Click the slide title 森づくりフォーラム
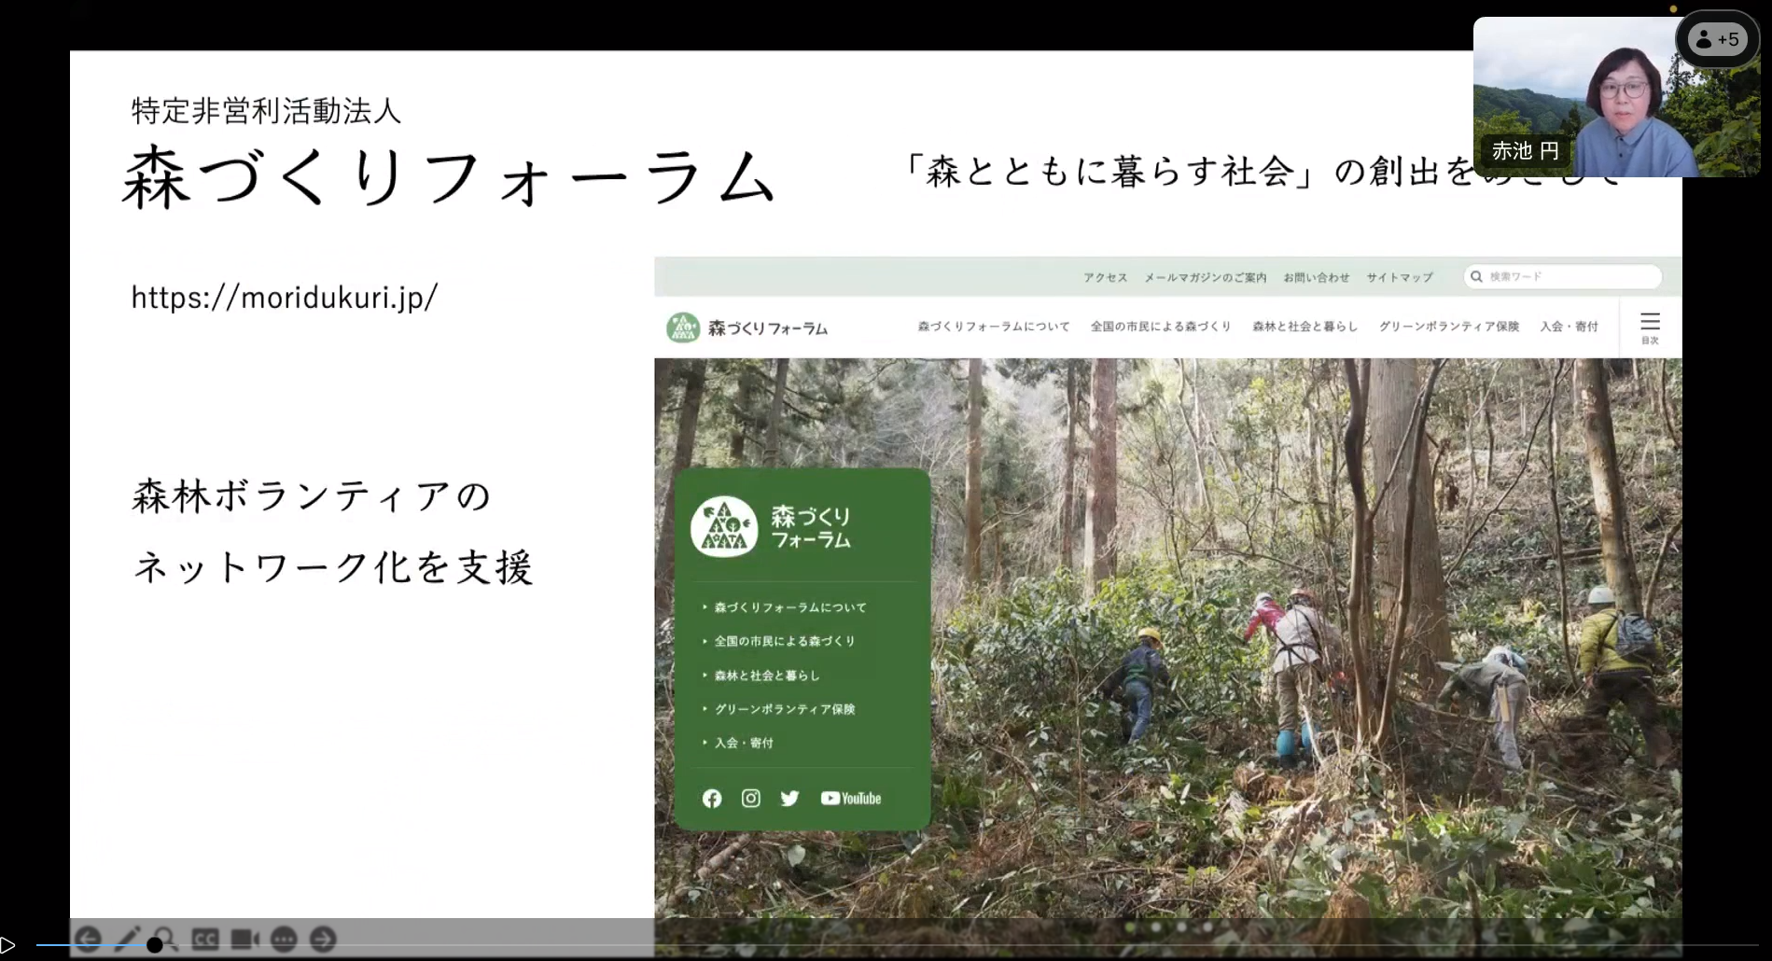 click(449, 177)
